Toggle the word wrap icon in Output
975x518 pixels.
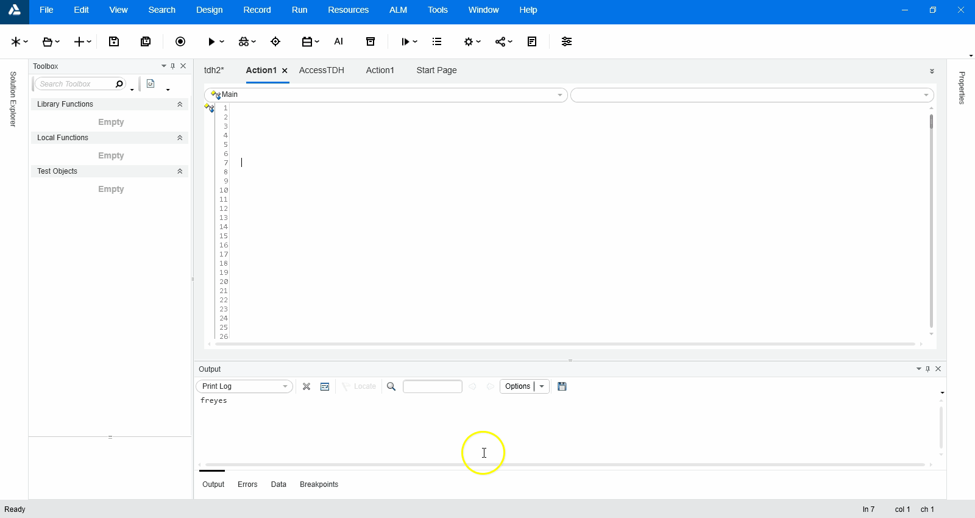[x=325, y=386]
